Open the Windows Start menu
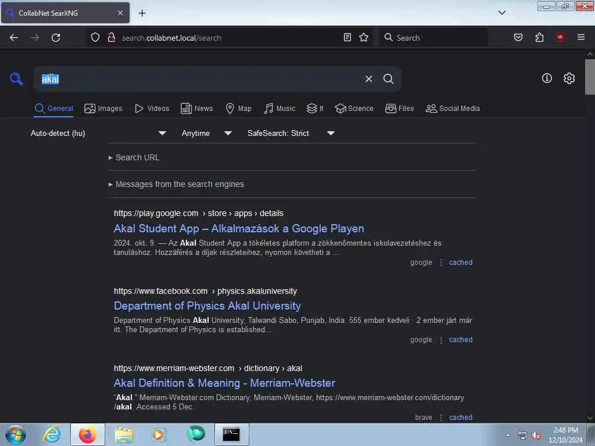This screenshot has width=595, height=446. [x=16, y=434]
